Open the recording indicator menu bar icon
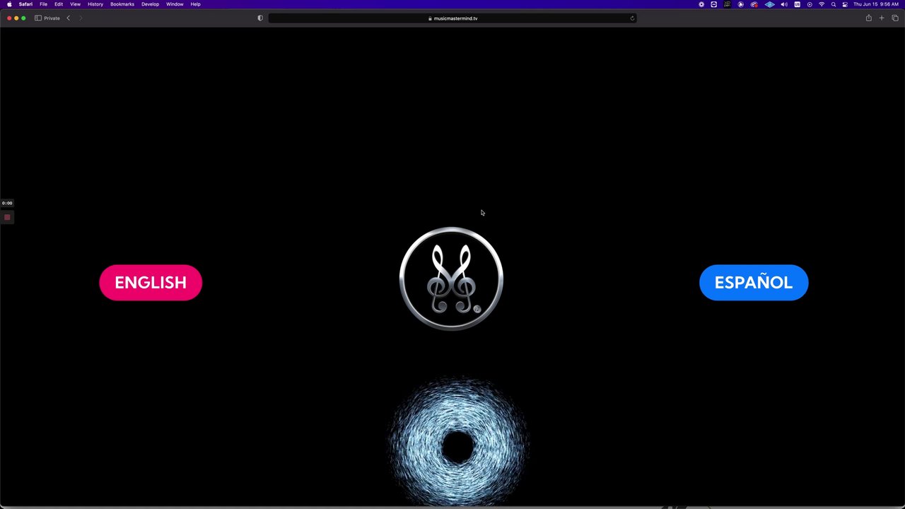Screen dimensions: 905x509 pos(754,4)
